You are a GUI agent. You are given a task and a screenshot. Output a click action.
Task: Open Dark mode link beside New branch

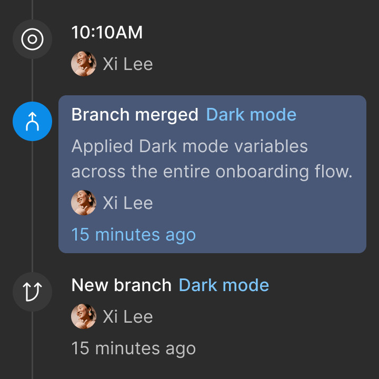pyautogui.click(x=224, y=285)
